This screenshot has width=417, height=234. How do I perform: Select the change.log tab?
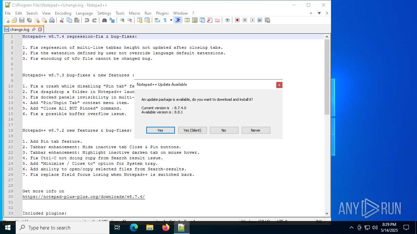[20, 29]
